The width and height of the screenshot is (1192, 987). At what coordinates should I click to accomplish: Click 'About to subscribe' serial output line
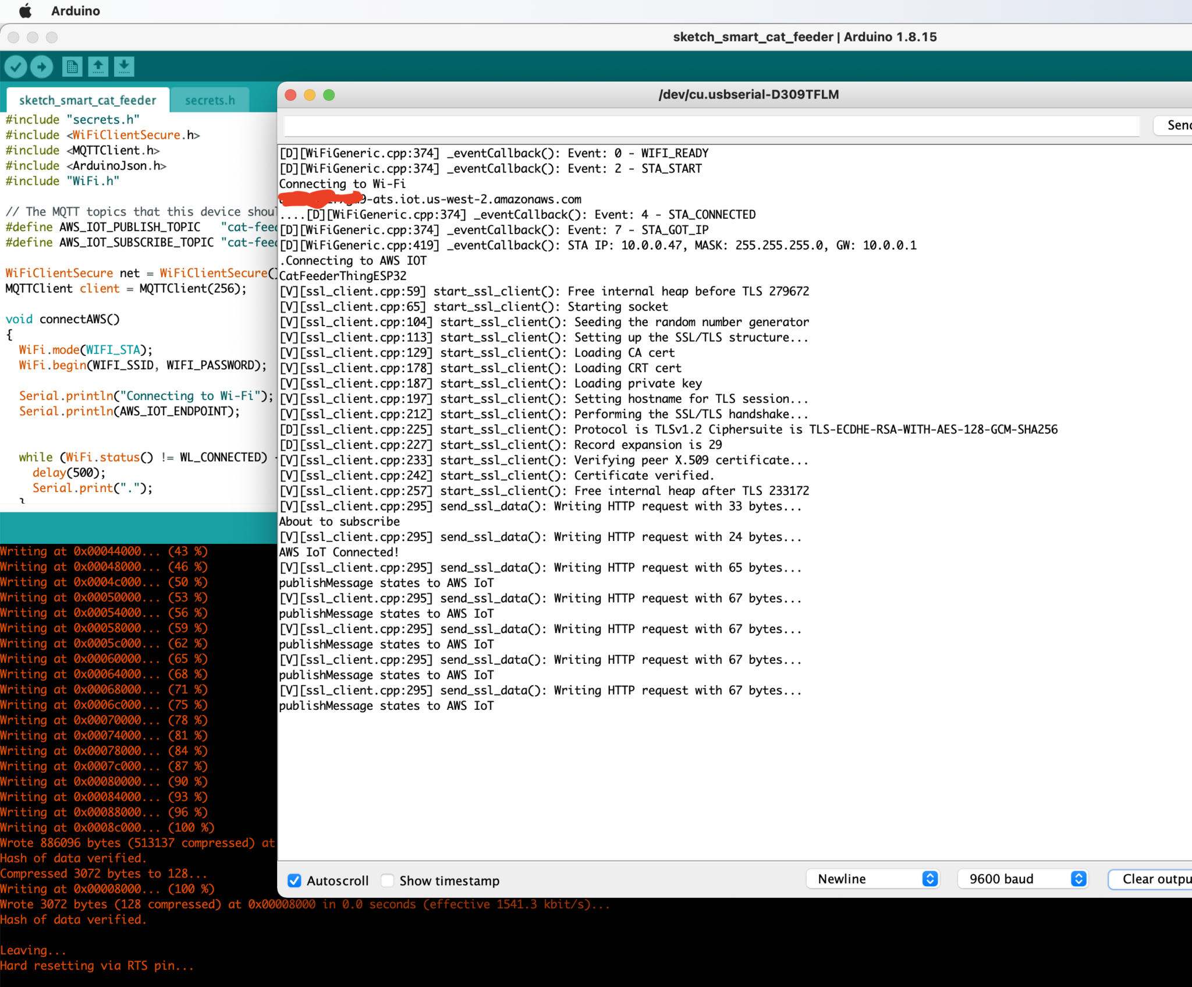[339, 522]
